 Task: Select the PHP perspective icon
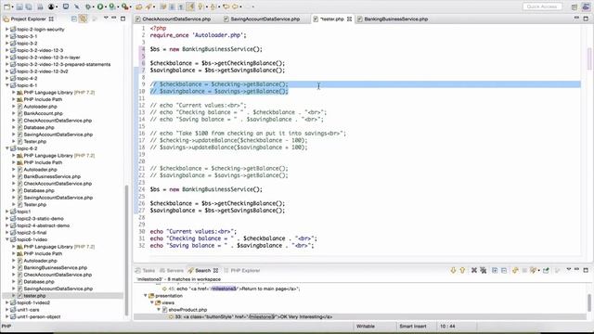click(586, 6)
